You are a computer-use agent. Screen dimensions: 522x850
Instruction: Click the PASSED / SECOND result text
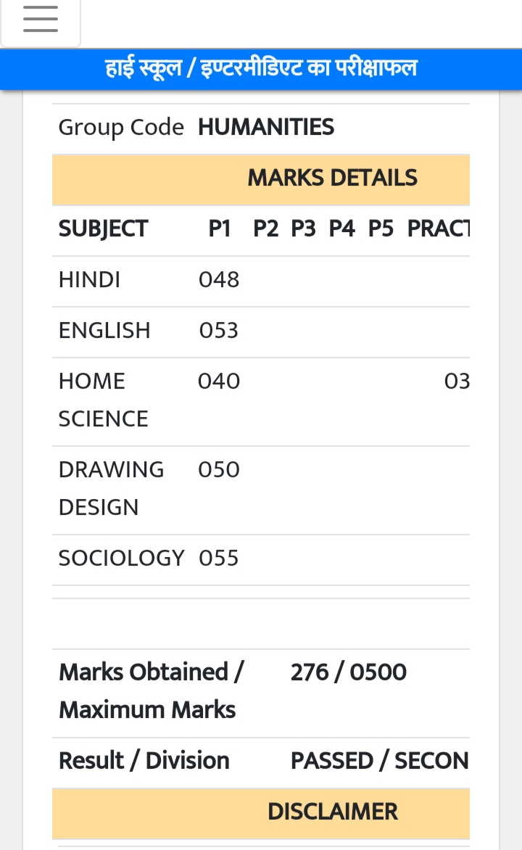click(379, 761)
